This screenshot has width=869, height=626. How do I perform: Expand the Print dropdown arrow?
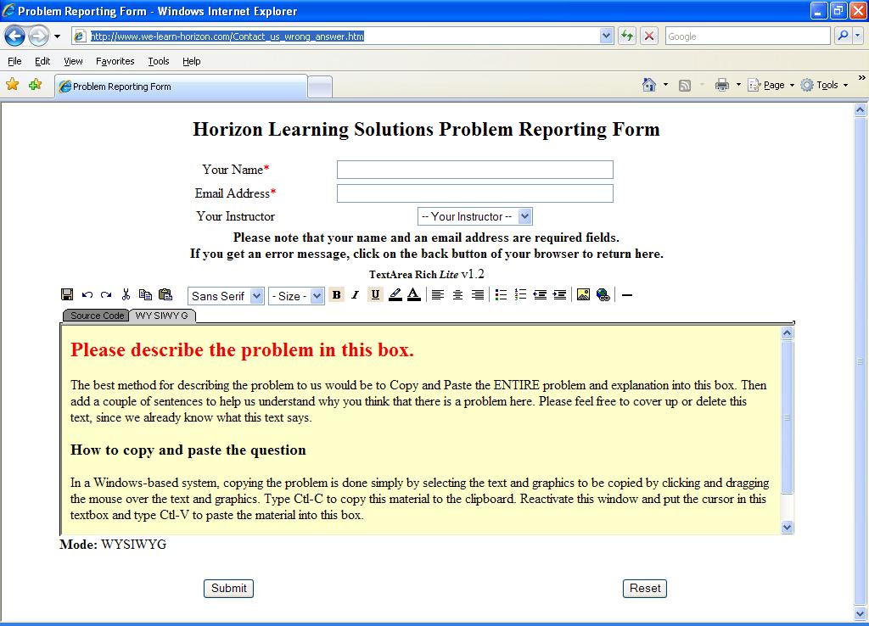(x=738, y=85)
